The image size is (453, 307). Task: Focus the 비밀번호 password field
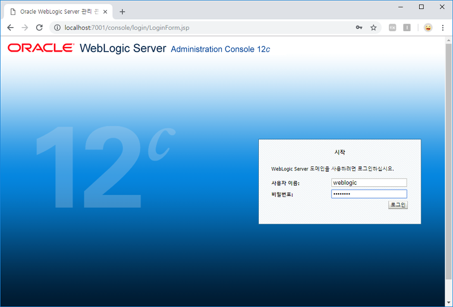(x=369, y=194)
